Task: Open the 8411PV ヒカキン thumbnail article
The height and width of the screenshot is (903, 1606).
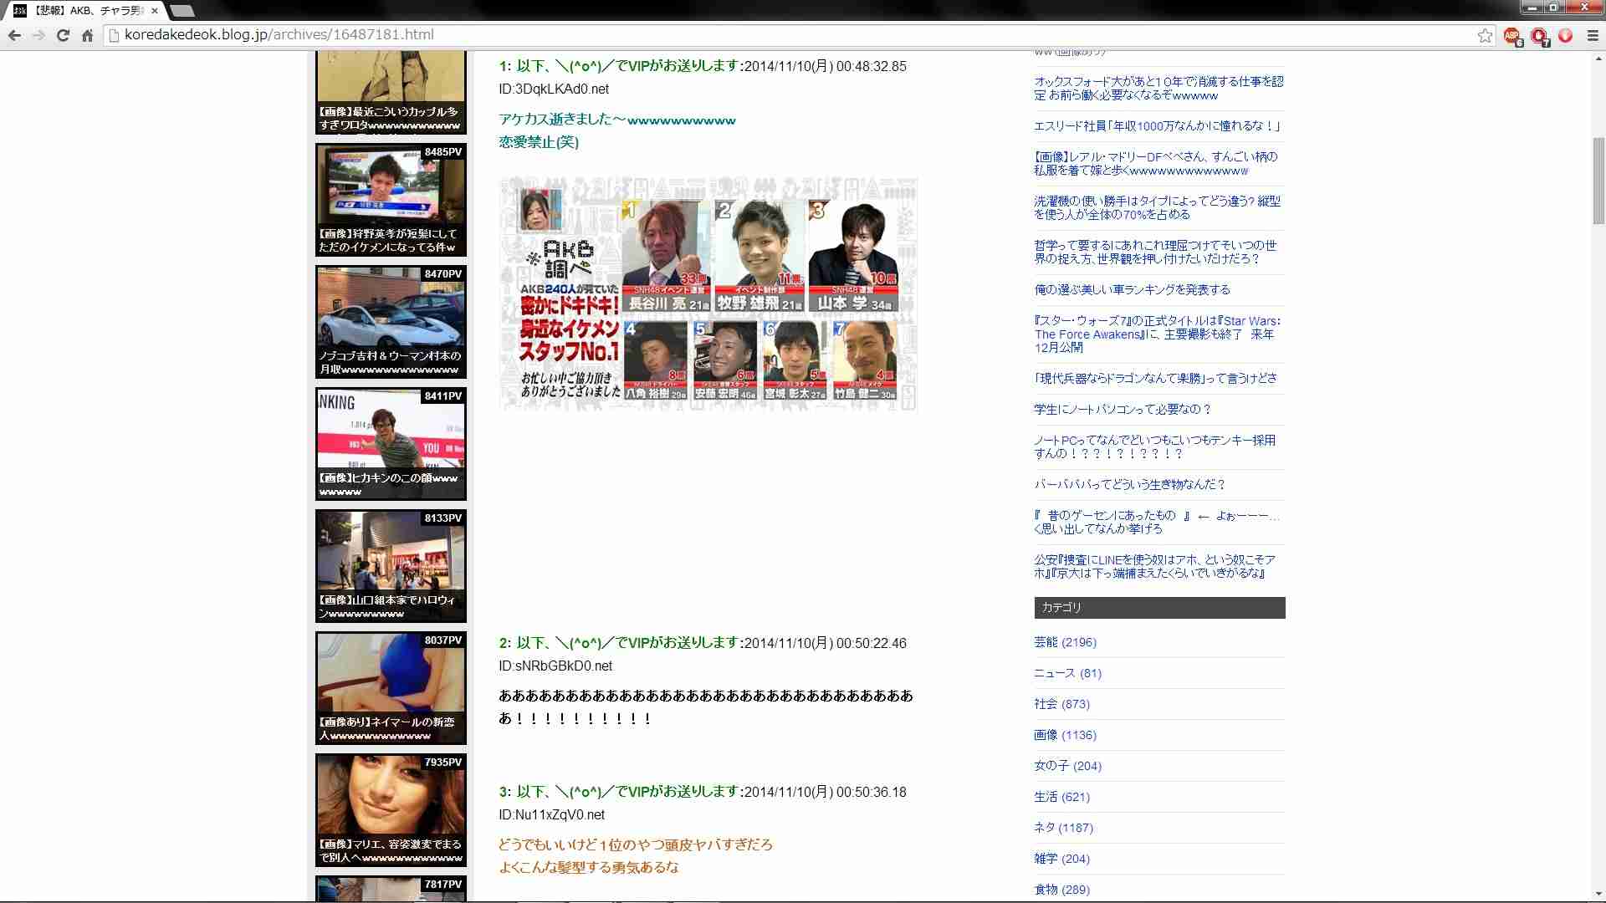Action: tap(391, 444)
